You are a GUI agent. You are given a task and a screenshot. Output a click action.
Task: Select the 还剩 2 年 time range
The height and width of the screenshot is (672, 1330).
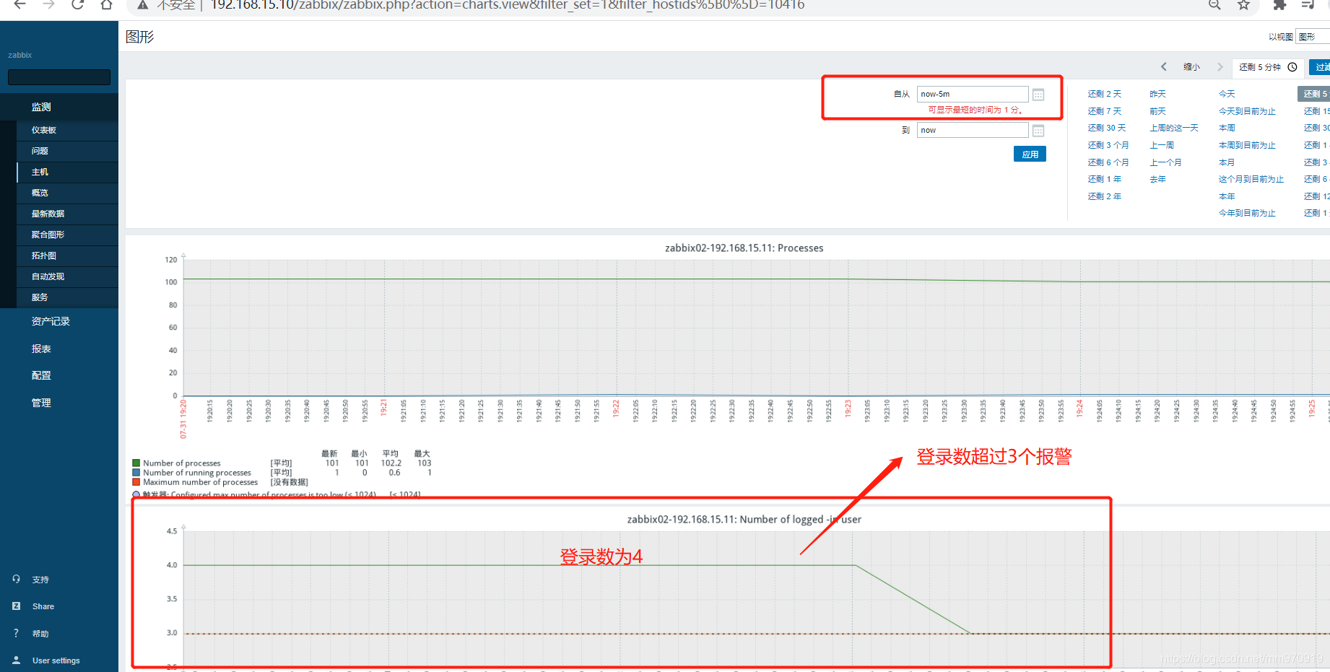[x=1104, y=196]
